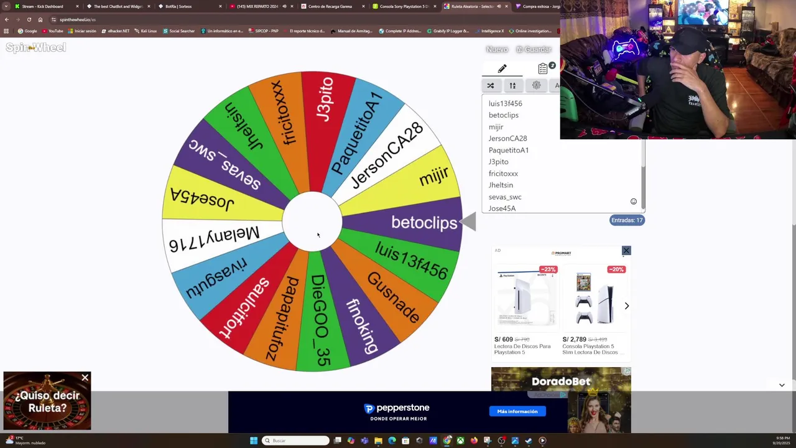Save wheel with Guardar button

pyautogui.click(x=534, y=49)
